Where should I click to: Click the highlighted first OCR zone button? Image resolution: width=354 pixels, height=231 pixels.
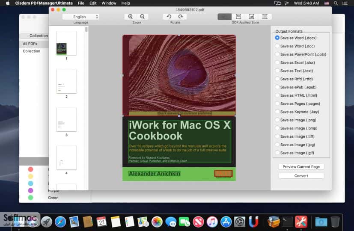pyautogui.click(x=224, y=16)
